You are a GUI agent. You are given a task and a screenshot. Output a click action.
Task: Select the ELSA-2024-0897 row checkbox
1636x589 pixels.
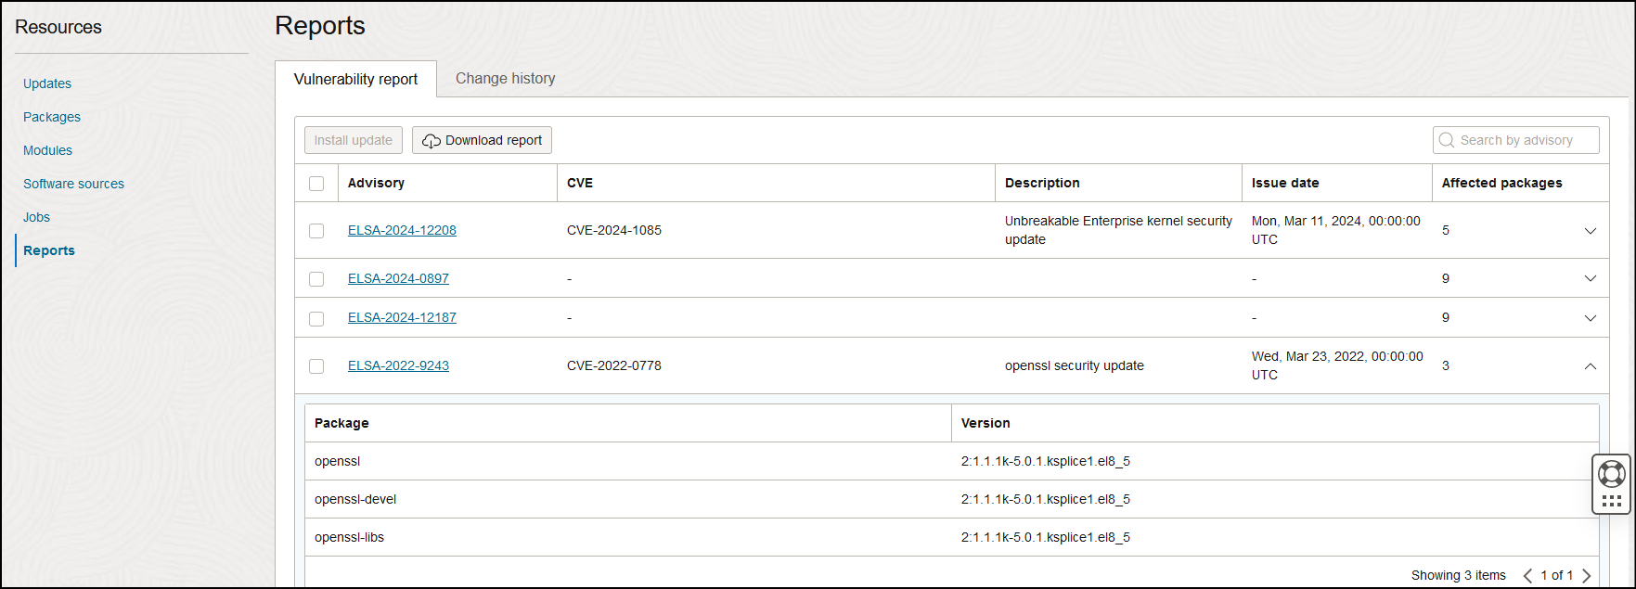pos(316,279)
